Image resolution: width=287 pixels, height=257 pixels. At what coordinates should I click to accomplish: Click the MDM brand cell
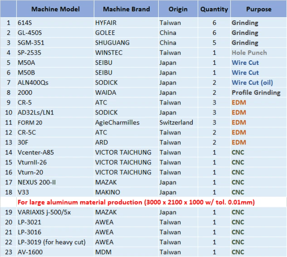point(126,252)
